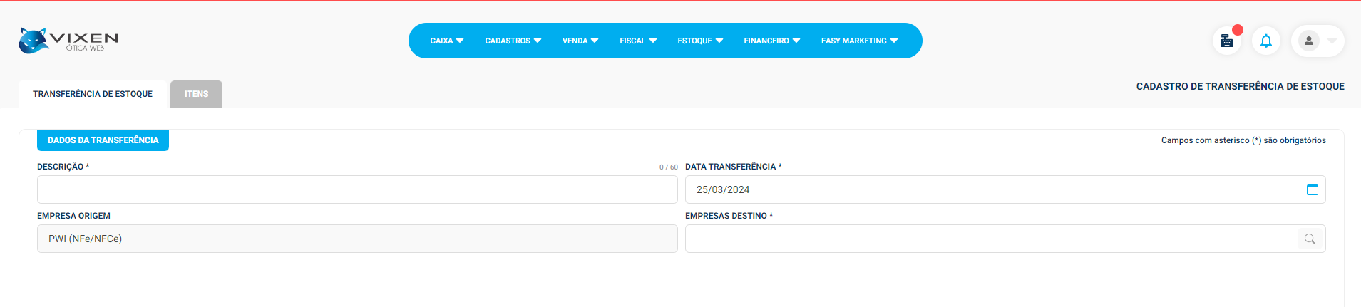Click the Empresa Origem field showing PWI
This screenshot has width=1361, height=307.
(356, 239)
